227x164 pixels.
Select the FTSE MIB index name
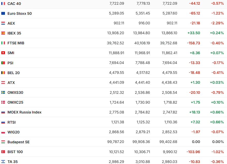coord(16,43)
